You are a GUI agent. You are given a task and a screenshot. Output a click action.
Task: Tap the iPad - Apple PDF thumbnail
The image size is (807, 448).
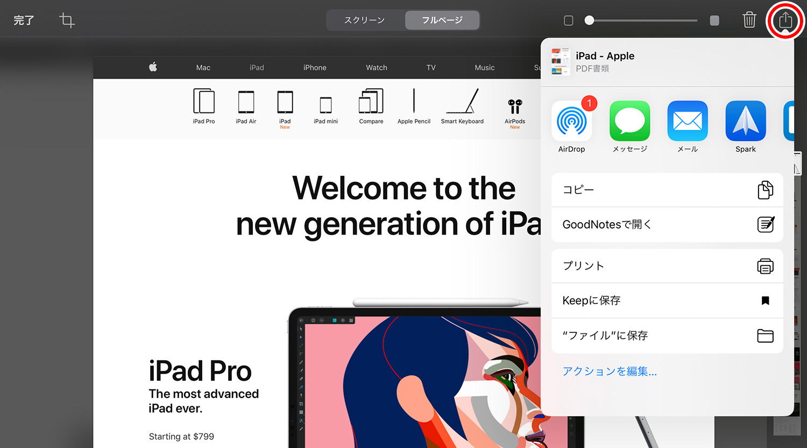(x=561, y=61)
